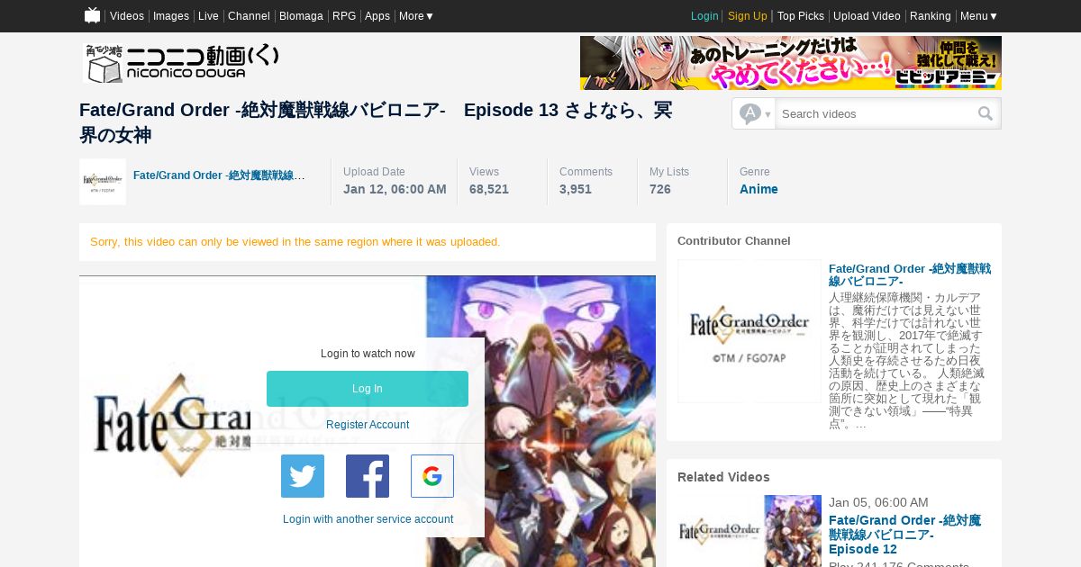This screenshot has height=567, width=1081.
Task: Expand the More menu in the top bar
Action: pos(416,16)
